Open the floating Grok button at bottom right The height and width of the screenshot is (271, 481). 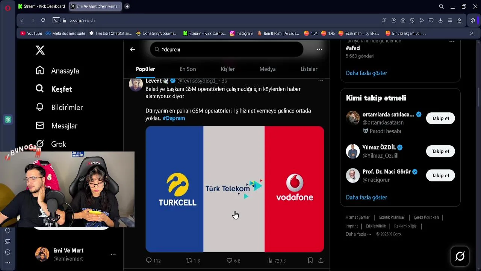coord(460,256)
